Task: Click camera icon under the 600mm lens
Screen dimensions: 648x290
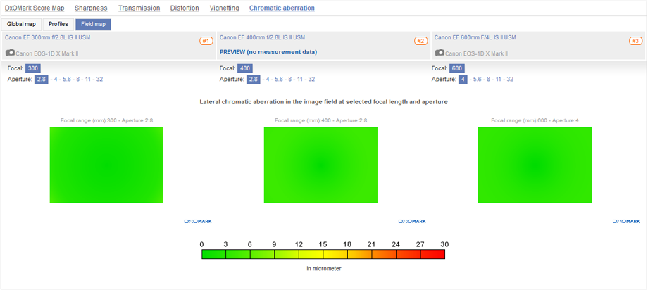Action: point(440,53)
